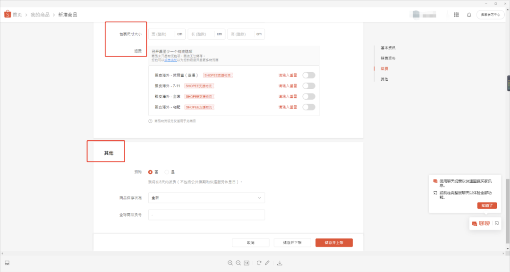Zoom out of the page preview
510x272 pixels.
[238, 263]
